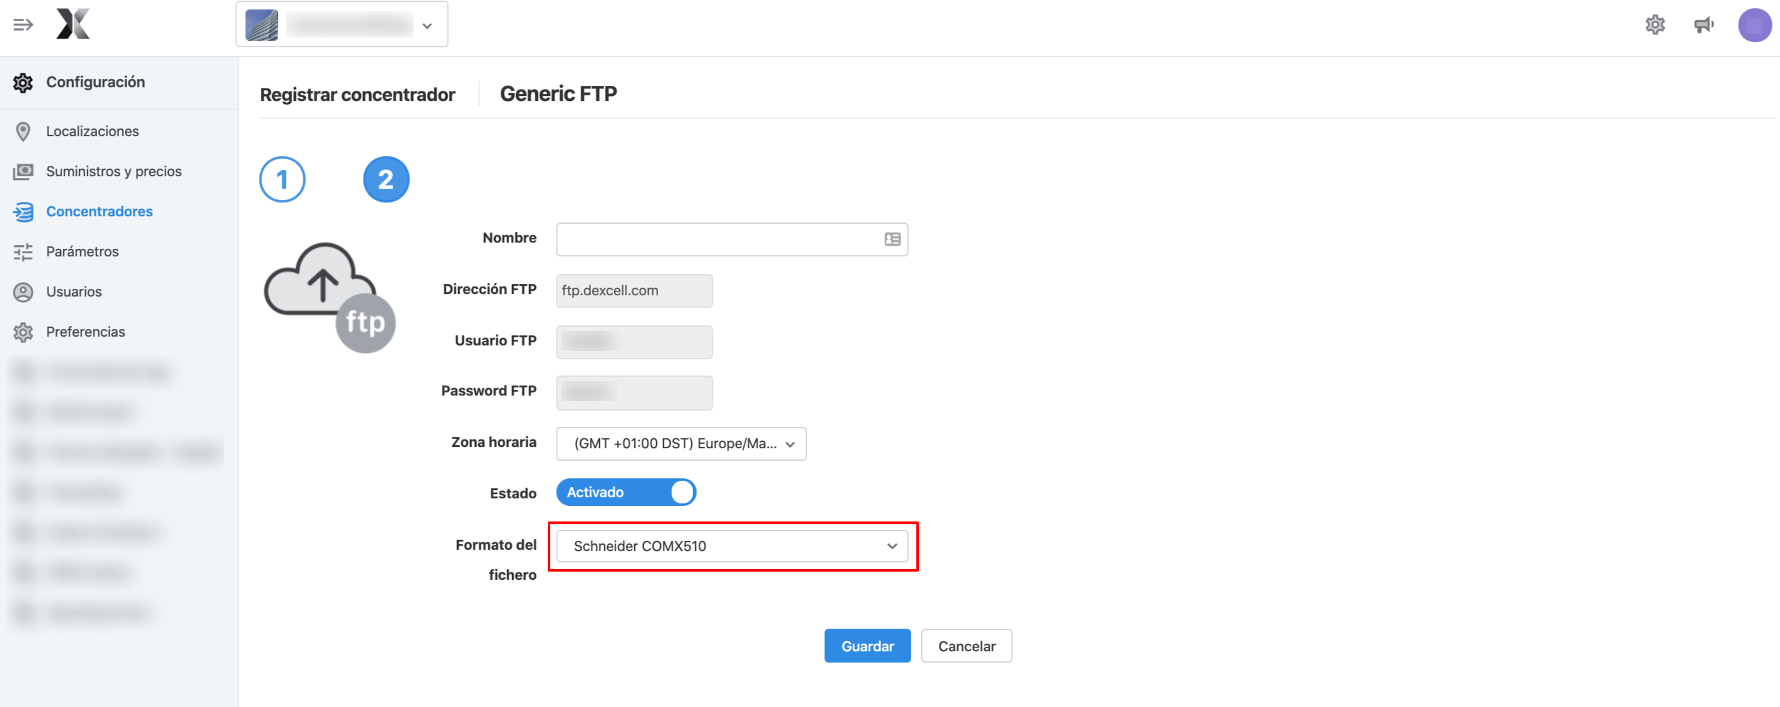
Task: Toggle the Activado estado switch
Action: click(x=626, y=492)
